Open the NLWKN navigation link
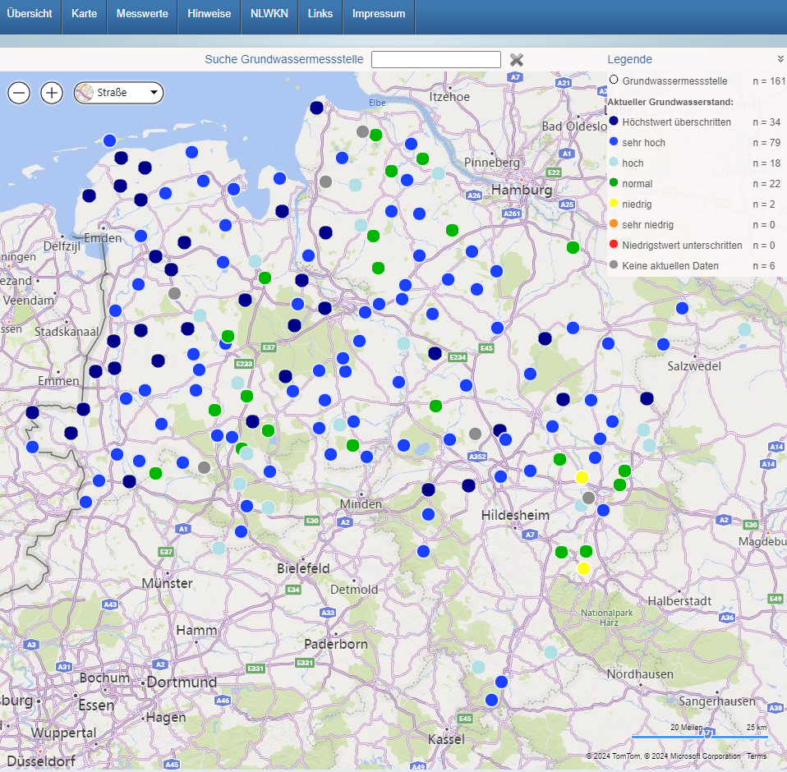787x772 pixels. (269, 14)
